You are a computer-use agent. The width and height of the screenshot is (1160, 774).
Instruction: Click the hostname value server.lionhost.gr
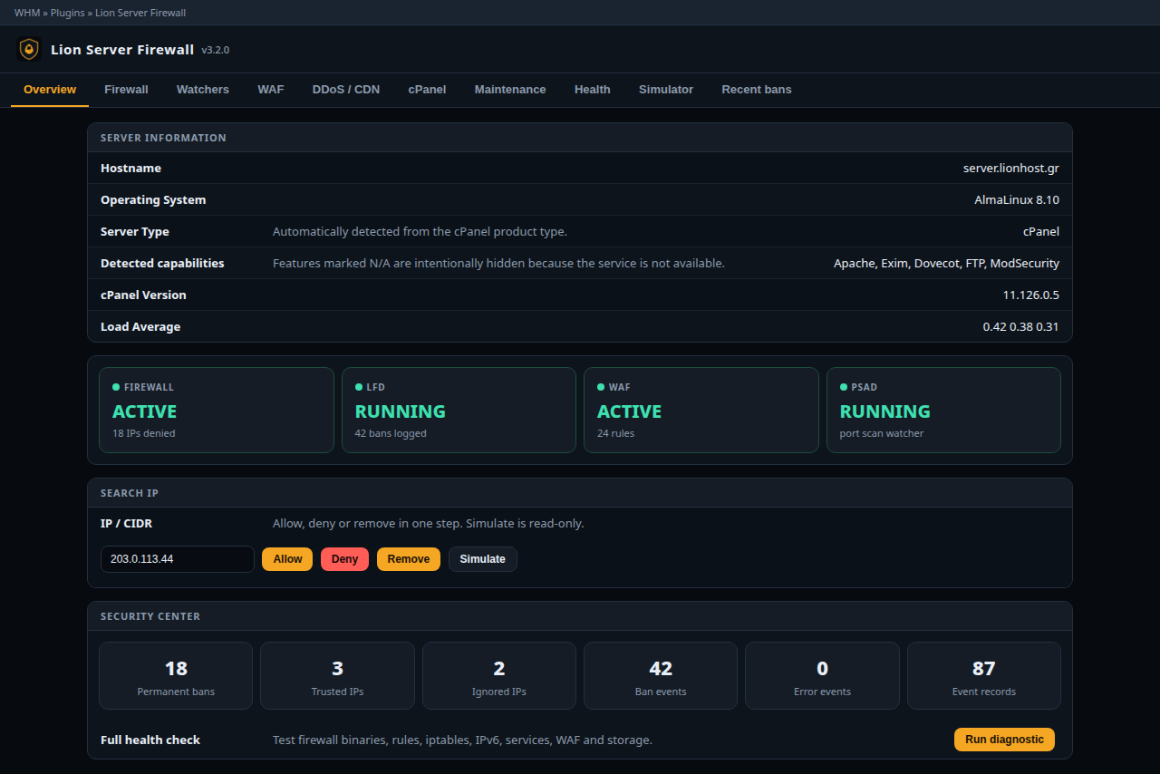click(x=1011, y=169)
